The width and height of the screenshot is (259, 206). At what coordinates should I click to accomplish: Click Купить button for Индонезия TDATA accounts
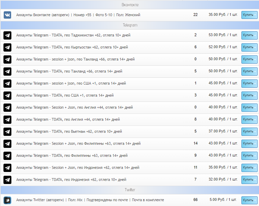click(x=249, y=180)
